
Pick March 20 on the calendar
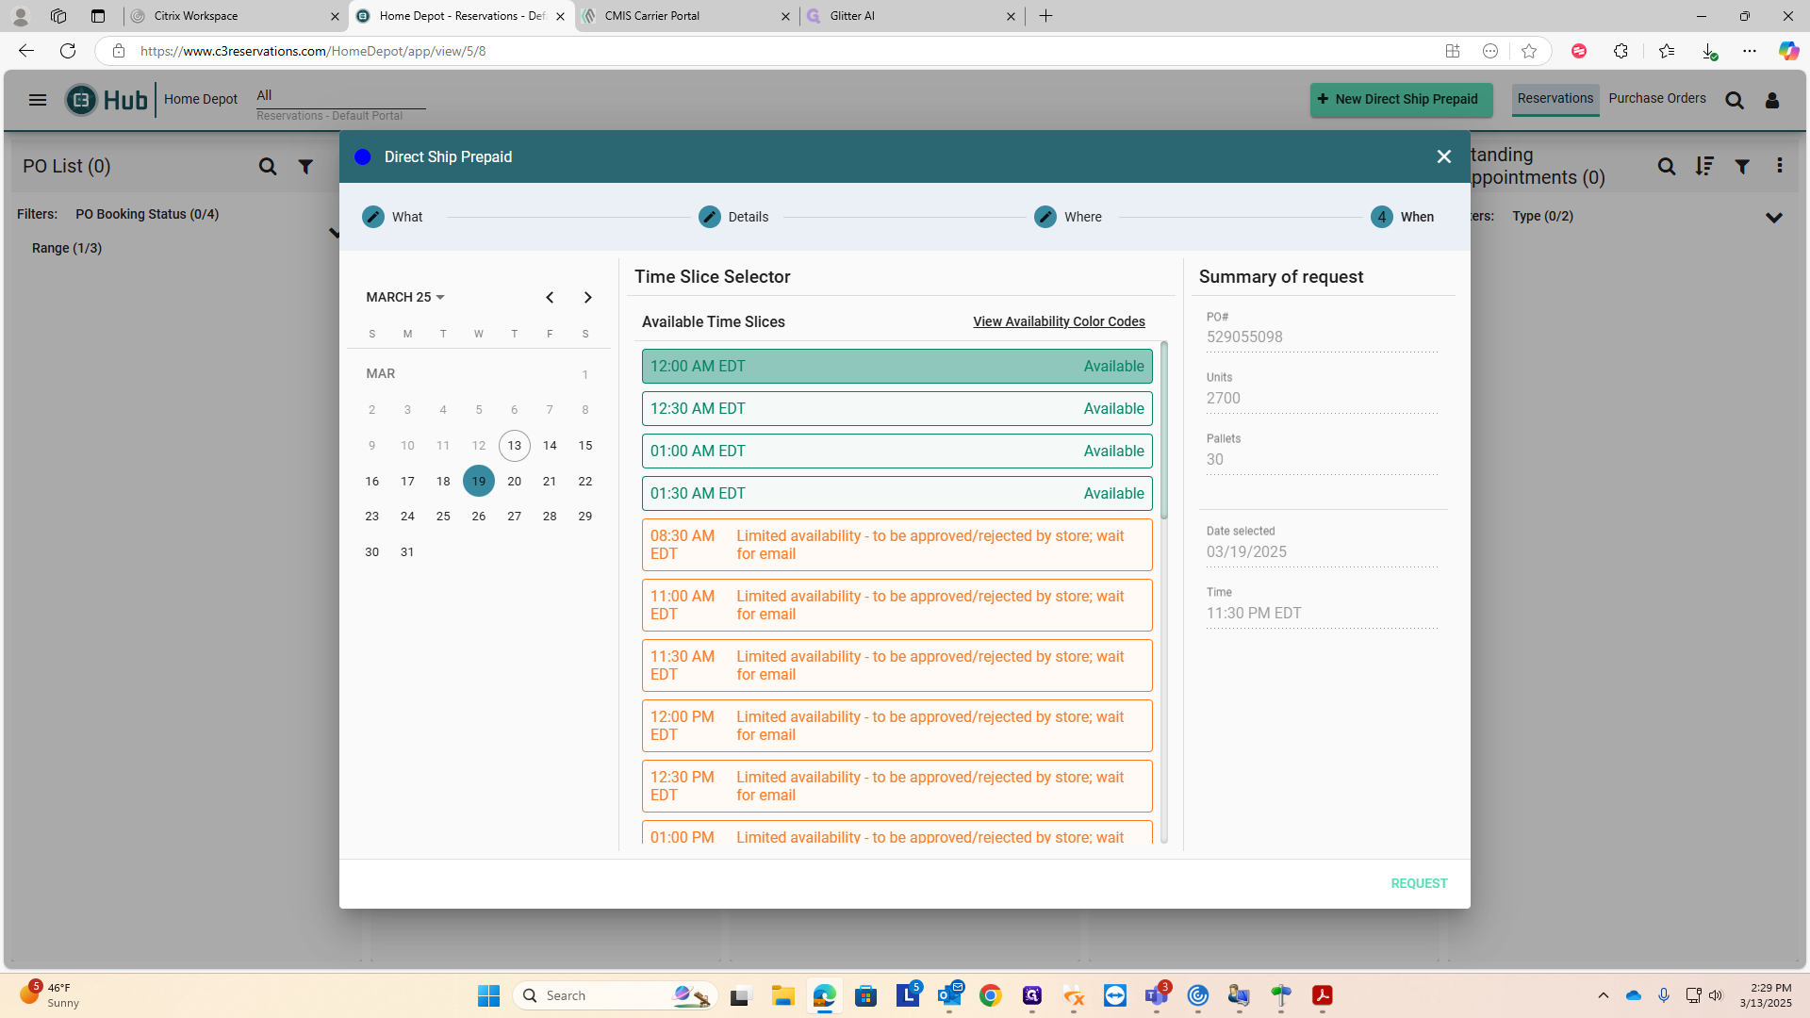[514, 482]
